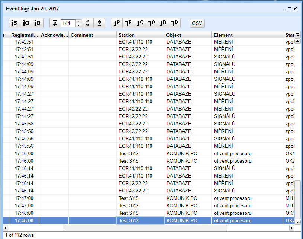Viewport: 303px width, 239px height.
Task: Increase row number with spinner up arrow
Action: coord(78,22)
